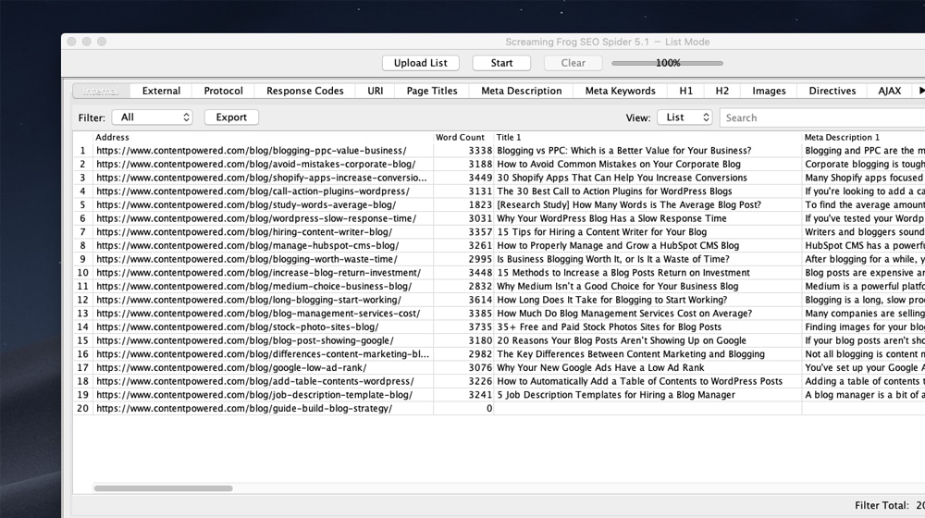Click meta description 'HubSpot CMS has a powerf'
Screen dimensions: 925x518
(864, 245)
